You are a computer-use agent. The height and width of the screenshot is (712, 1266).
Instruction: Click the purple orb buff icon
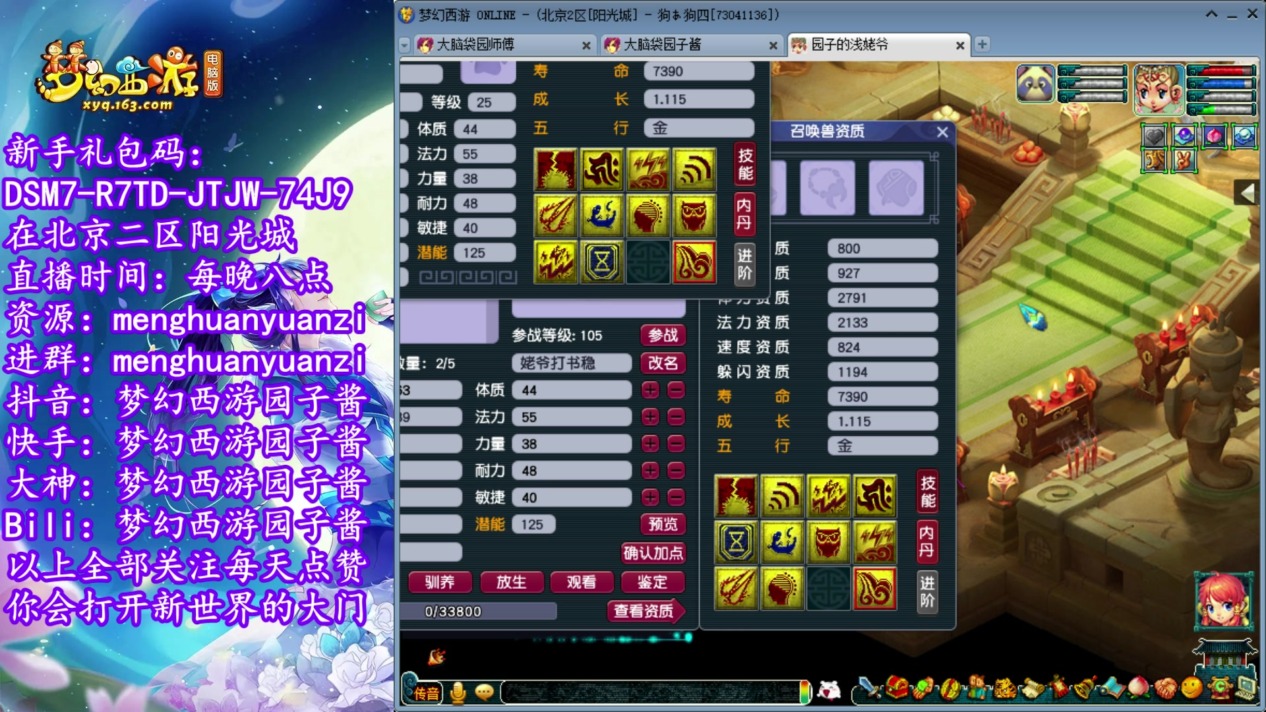pos(1184,136)
